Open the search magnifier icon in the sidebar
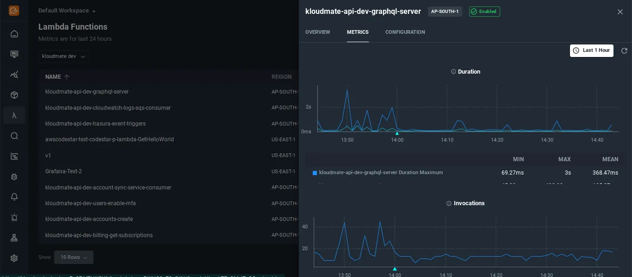The height and width of the screenshot is (277, 632). [x=14, y=136]
